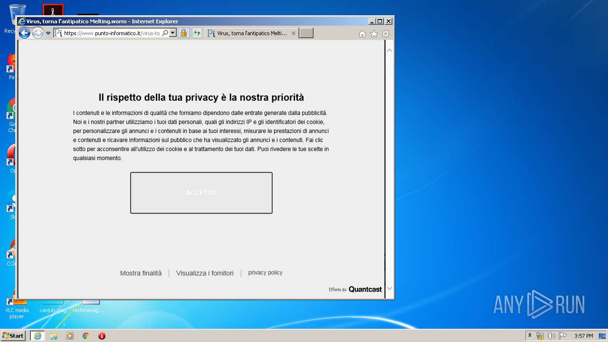Screen dimensions: 608x342
Task: Launch Opera from the taskbar
Action: coord(102,336)
